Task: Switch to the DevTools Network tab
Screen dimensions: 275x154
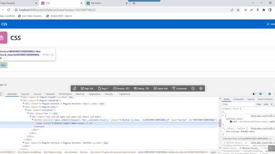Action: pyautogui.click(x=50, y=94)
